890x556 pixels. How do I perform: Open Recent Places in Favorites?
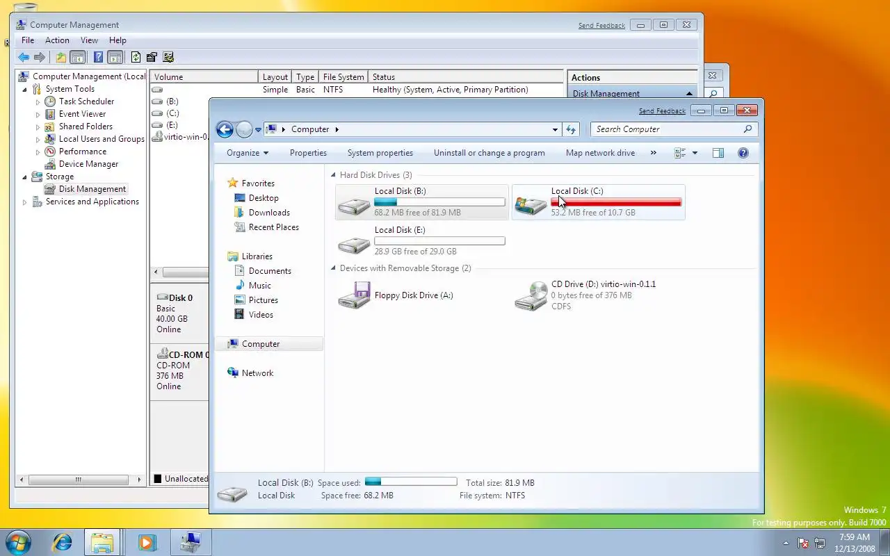point(273,227)
